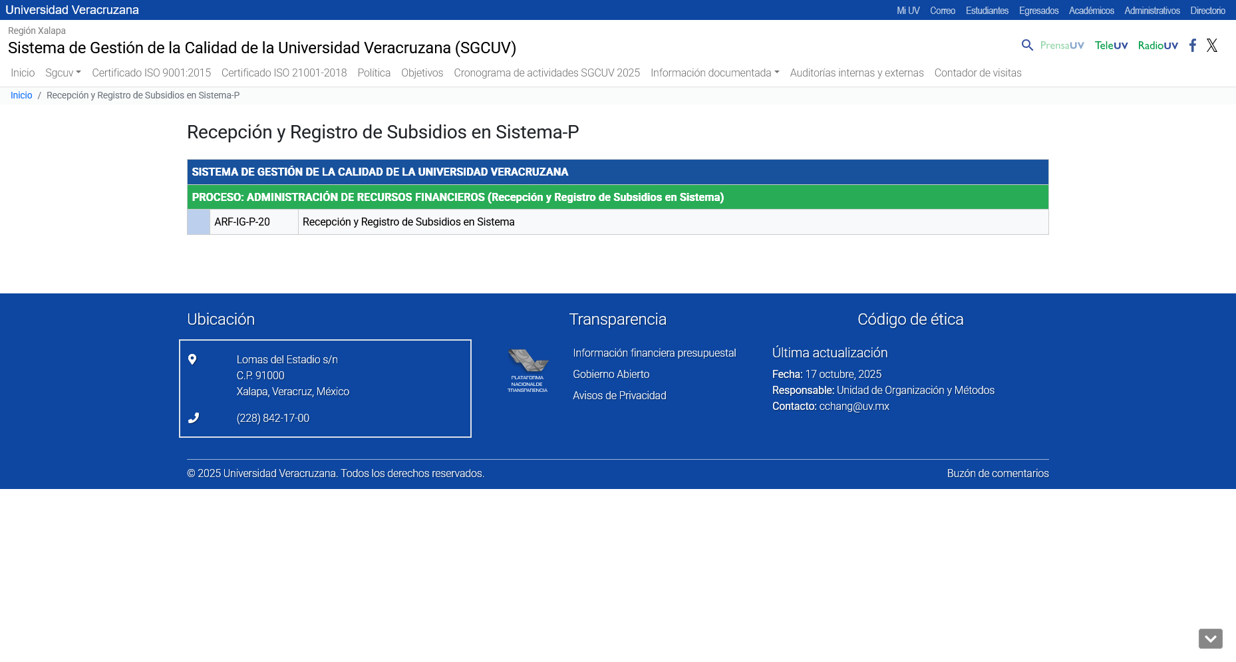The image size is (1236, 662).
Task: Open Cronograma de actividades SGCUV 2025
Action: click(546, 73)
